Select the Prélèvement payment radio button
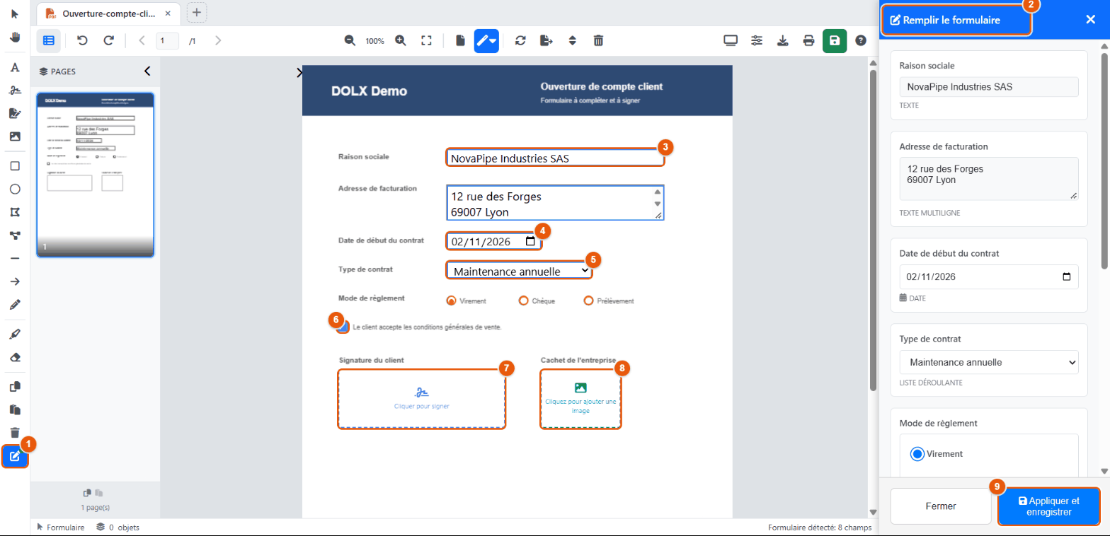 [588, 301]
